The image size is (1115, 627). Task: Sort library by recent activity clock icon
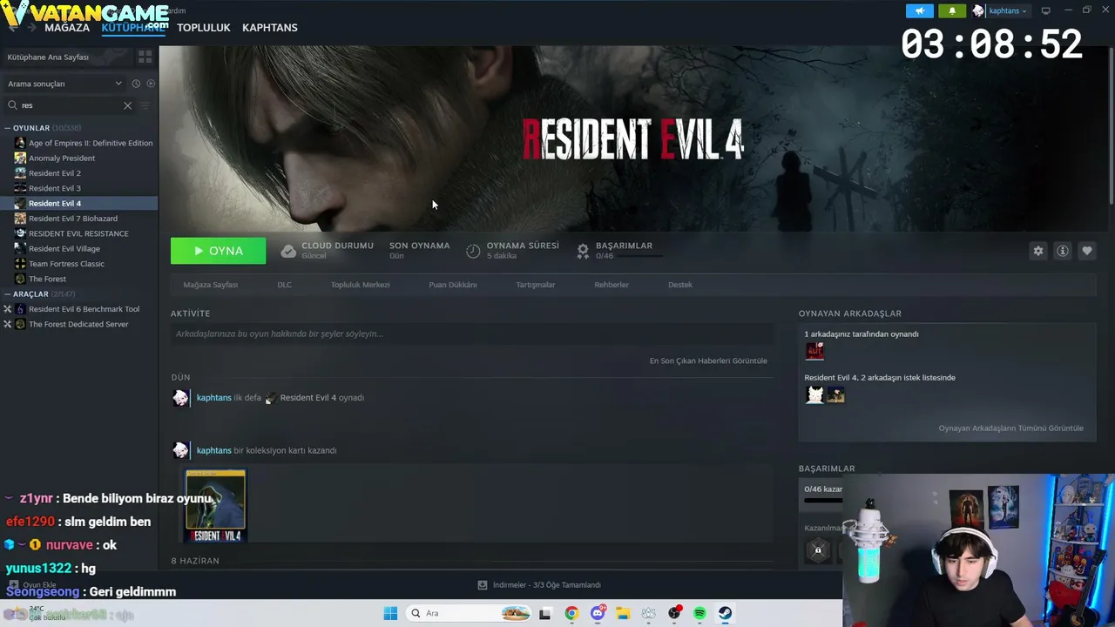pos(136,84)
